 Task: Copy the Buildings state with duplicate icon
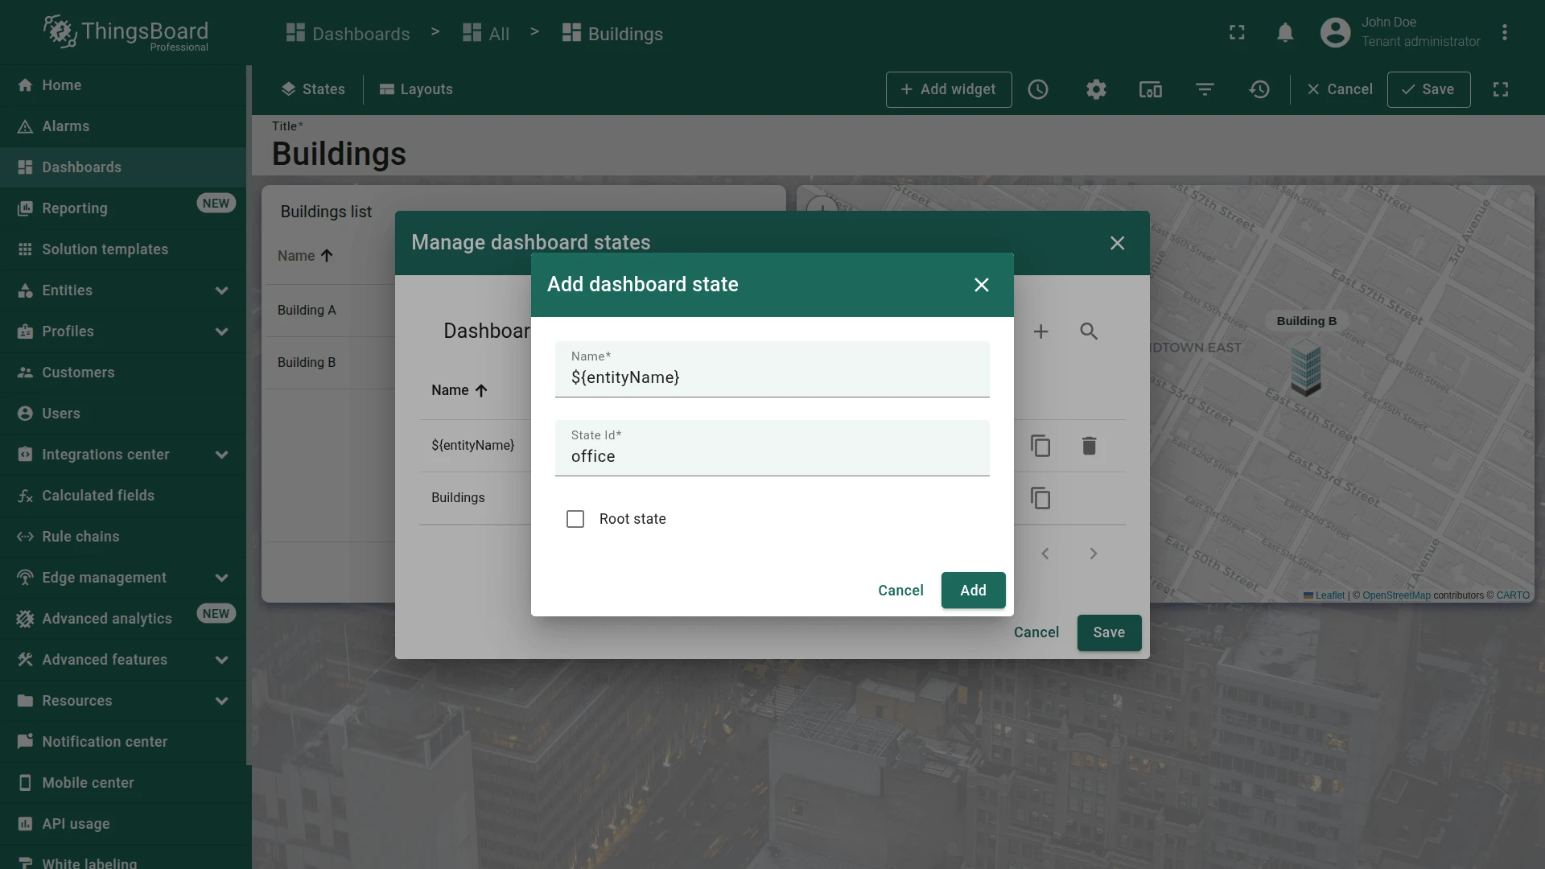1040,498
